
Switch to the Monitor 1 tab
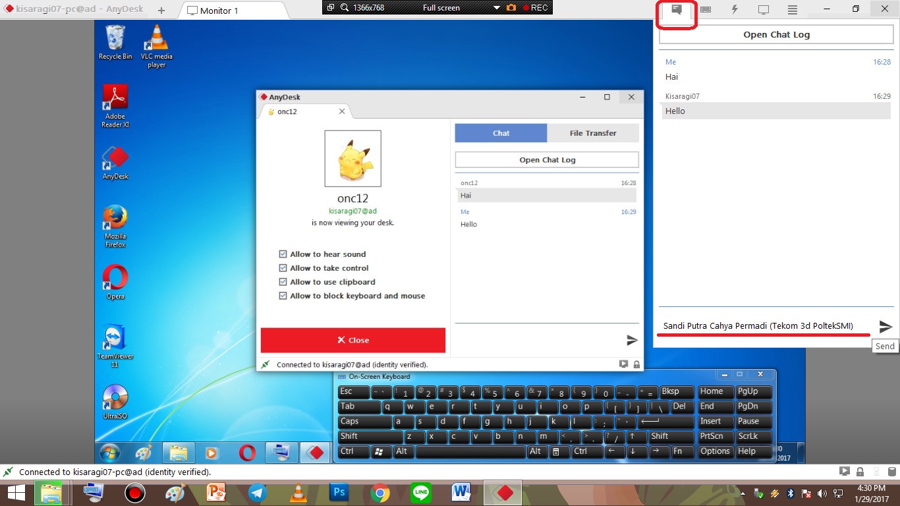(234, 11)
